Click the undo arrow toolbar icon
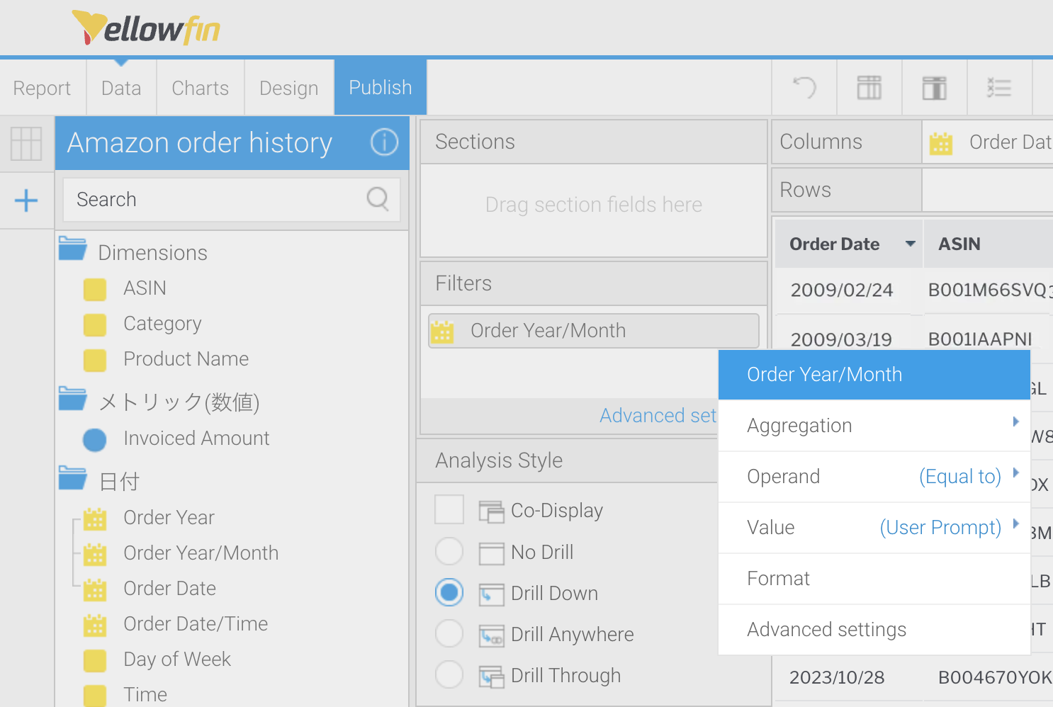Viewport: 1053px width, 707px height. click(804, 88)
